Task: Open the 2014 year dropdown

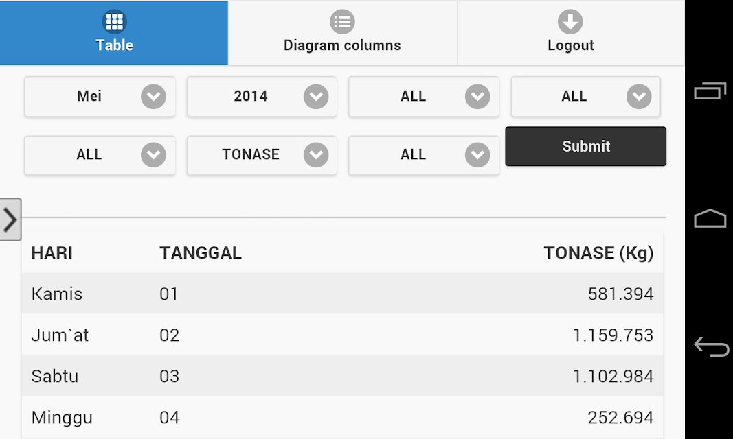Action: (x=262, y=97)
